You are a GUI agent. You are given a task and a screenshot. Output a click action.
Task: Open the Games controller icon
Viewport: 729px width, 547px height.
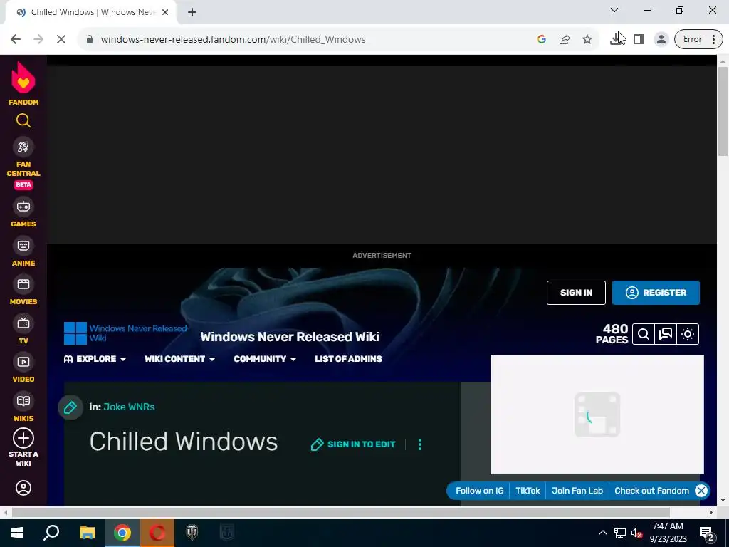pyautogui.click(x=23, y=207)
